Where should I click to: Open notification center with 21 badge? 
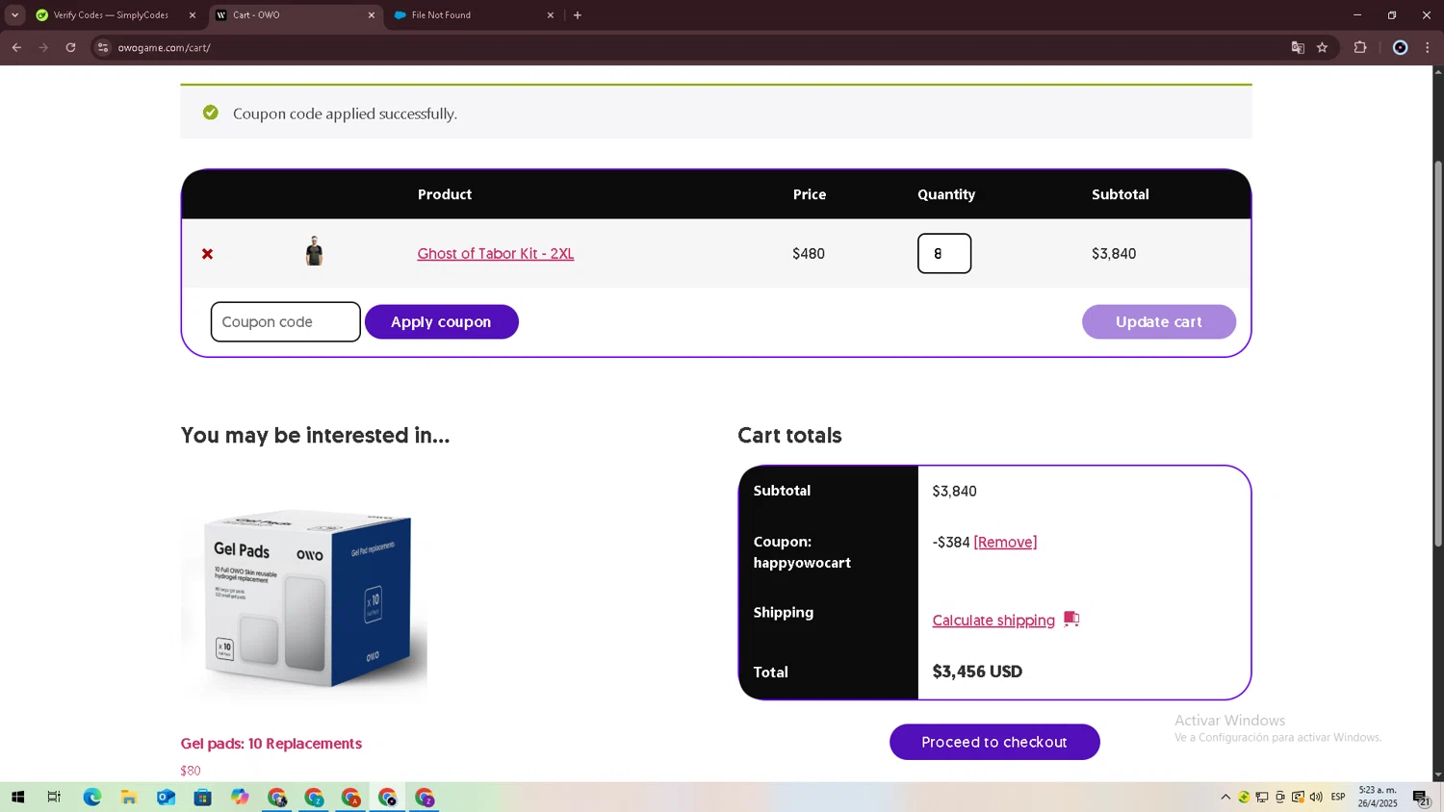click(x=1421, y=798)
